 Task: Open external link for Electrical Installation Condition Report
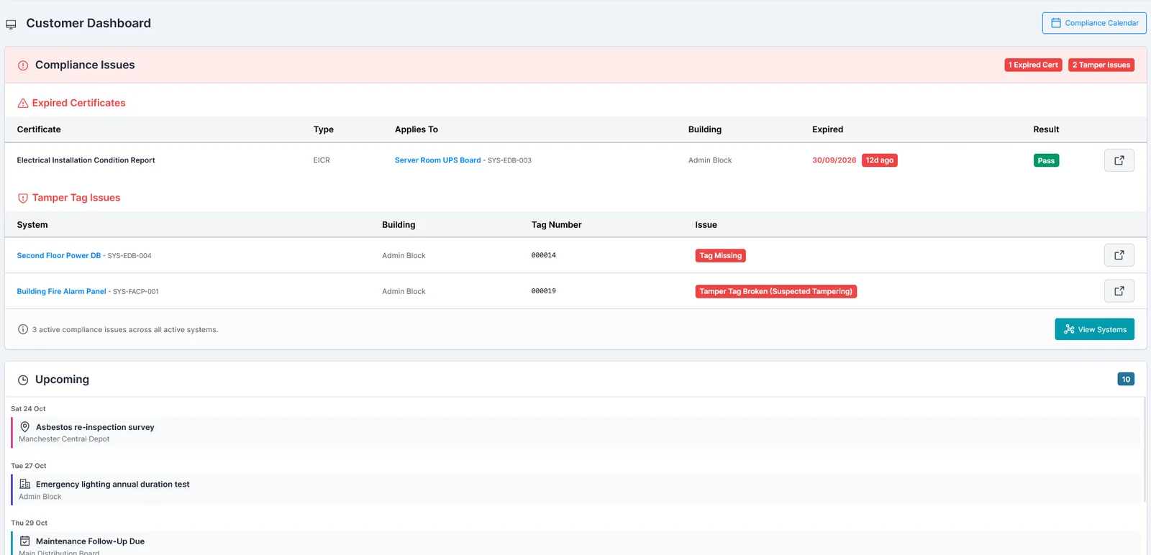1119,160
